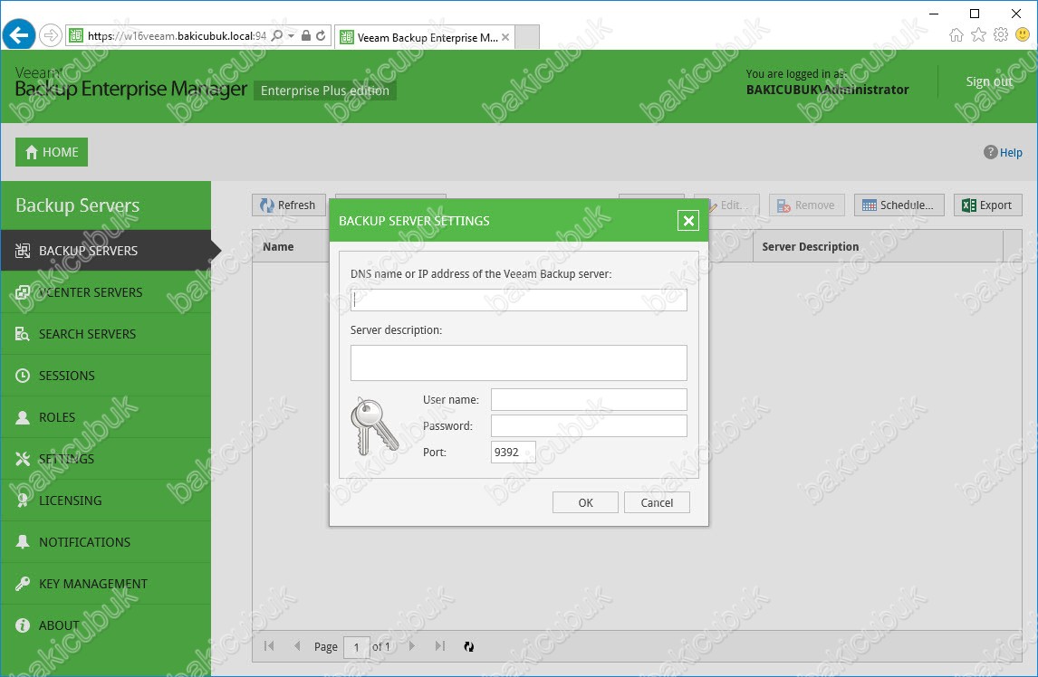
Task: Click the browser back arrow button
Action: click(18, 35)
